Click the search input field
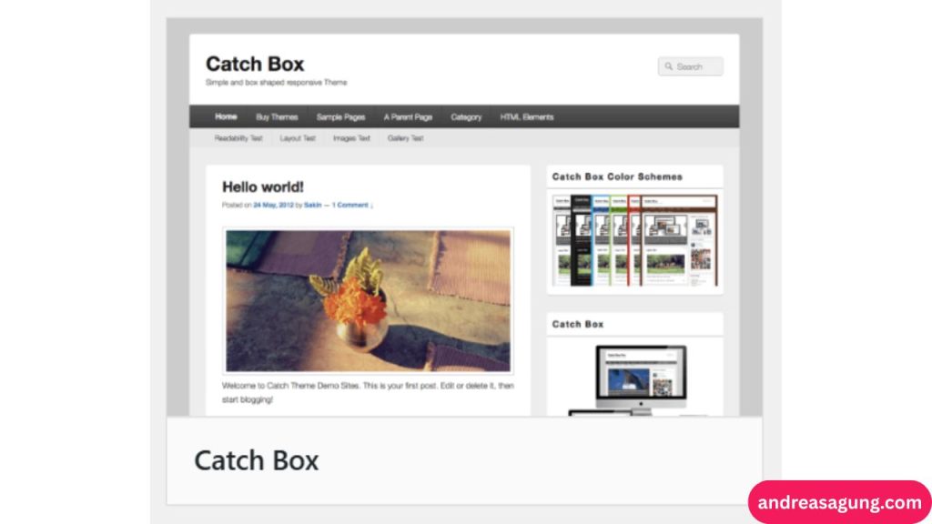 pos(696,65)
